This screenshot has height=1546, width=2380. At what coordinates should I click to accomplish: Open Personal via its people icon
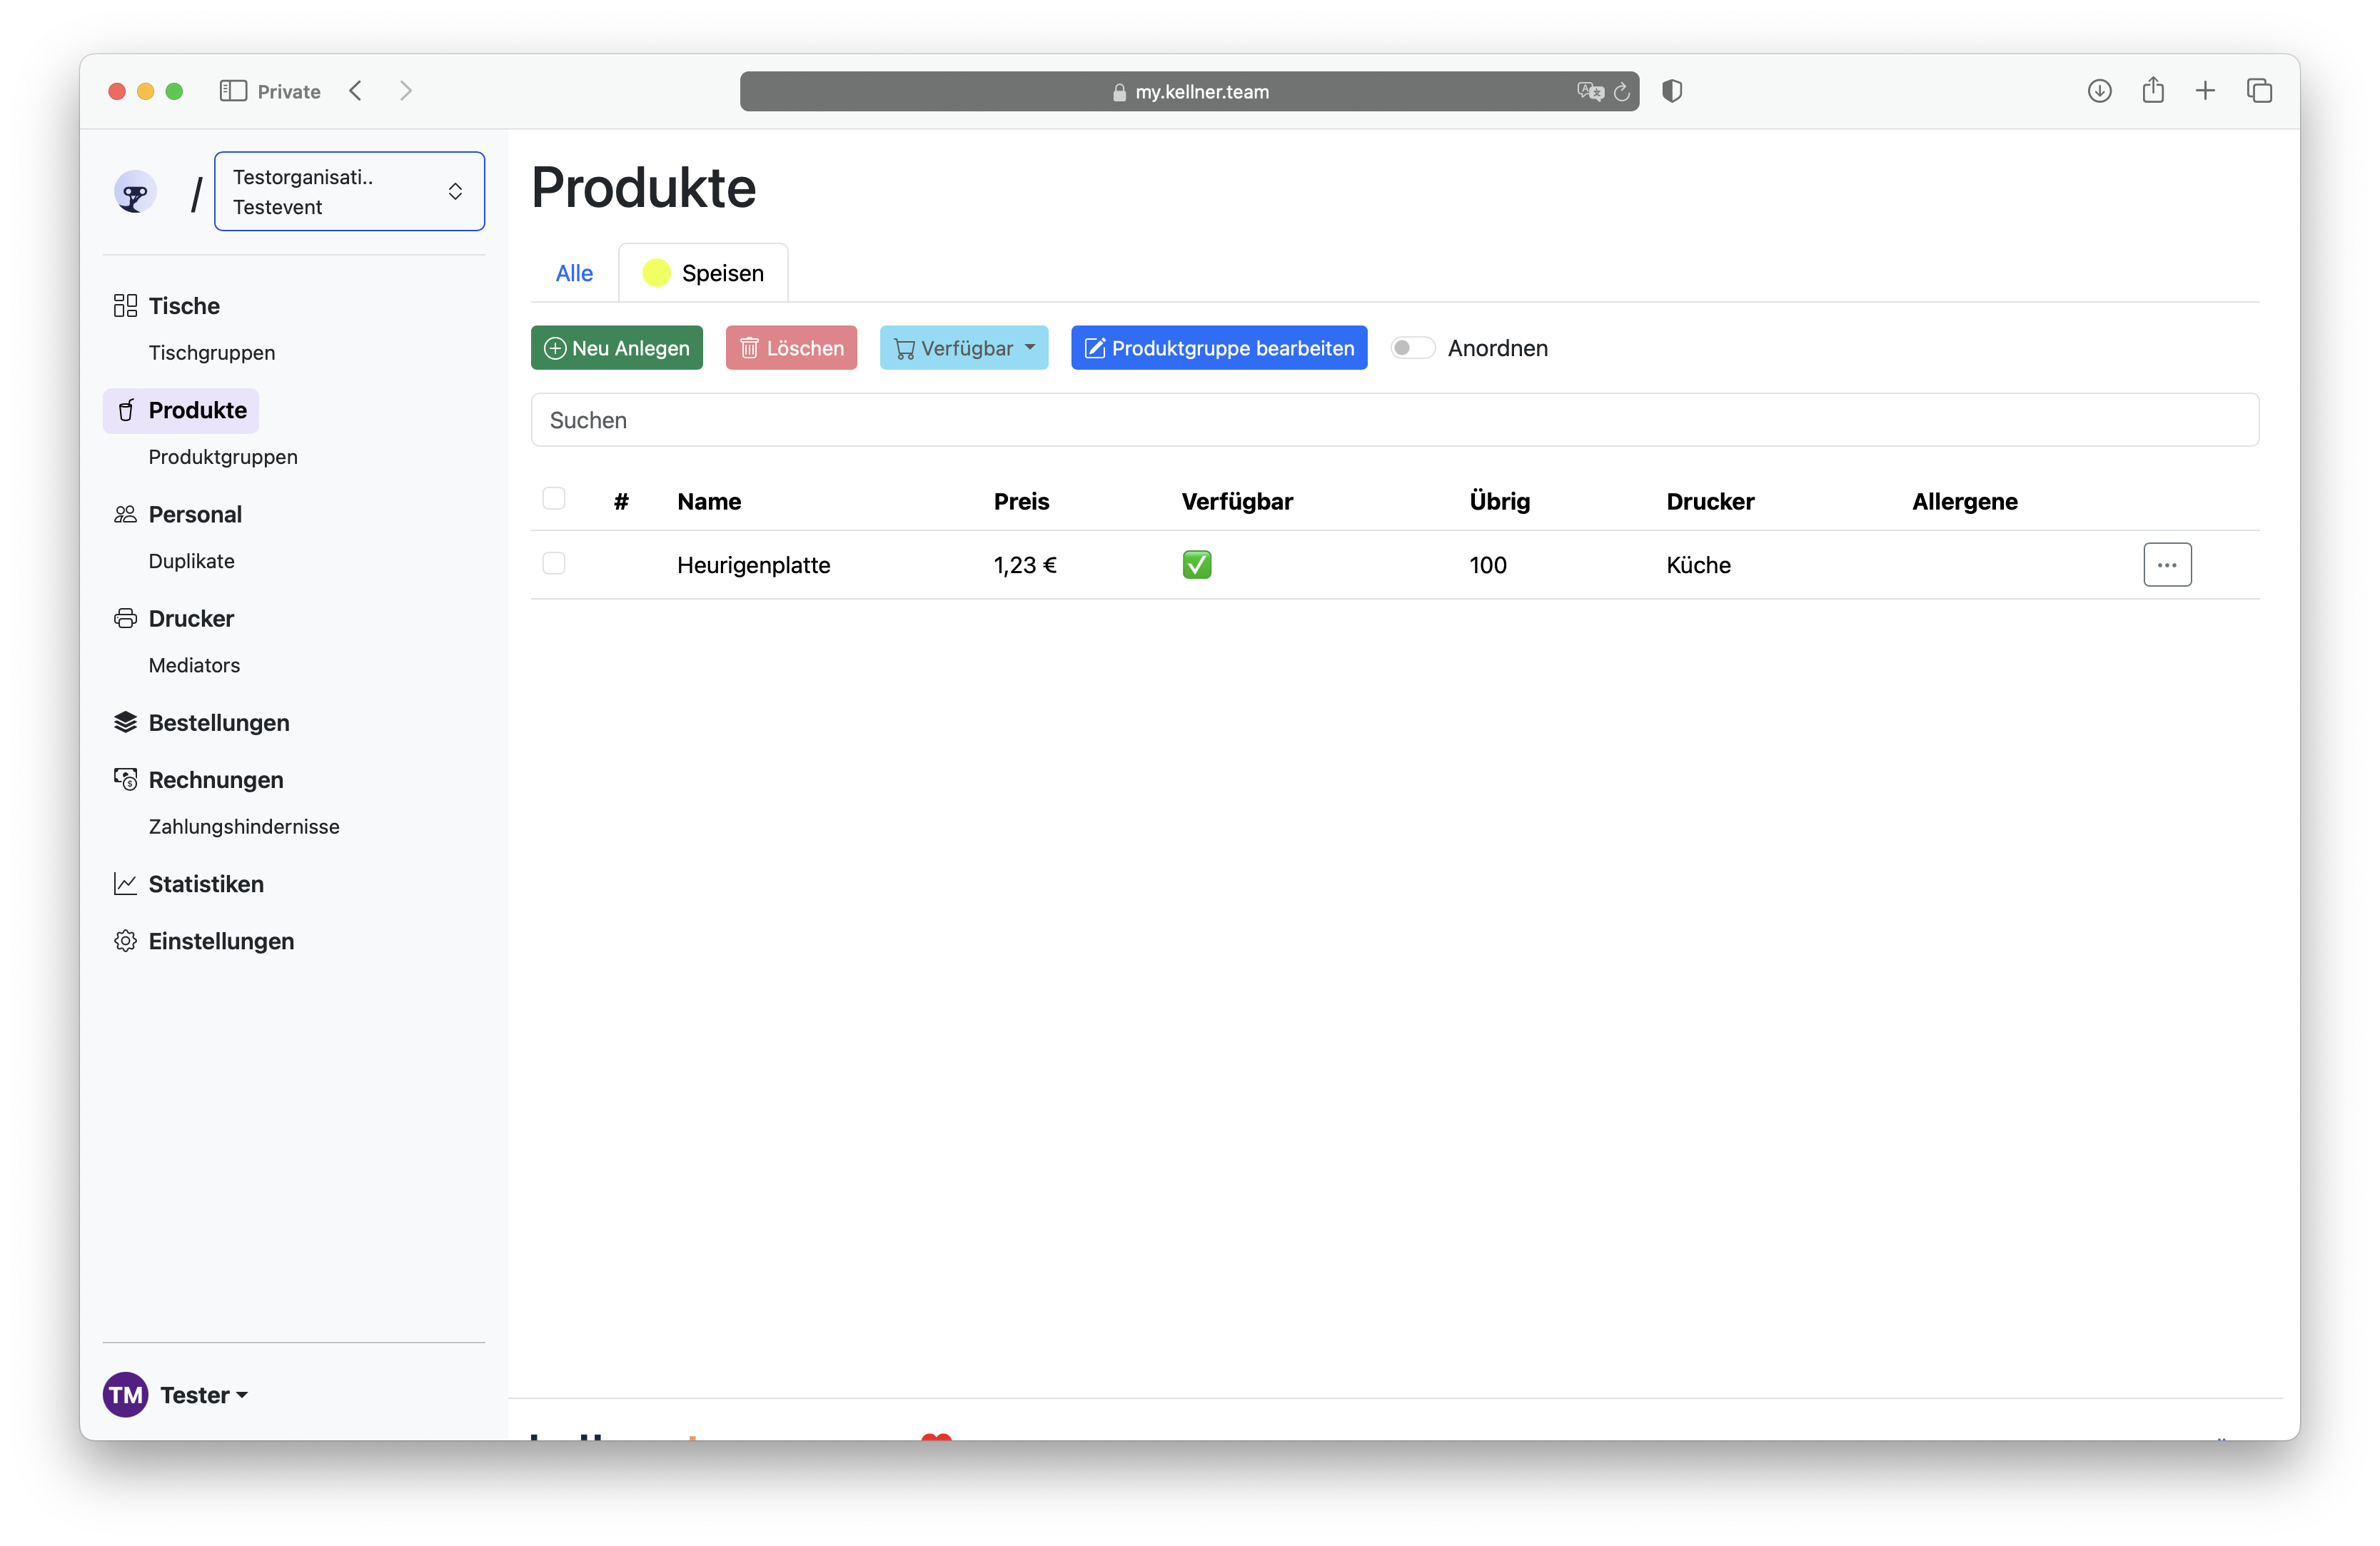pos(125,514)
